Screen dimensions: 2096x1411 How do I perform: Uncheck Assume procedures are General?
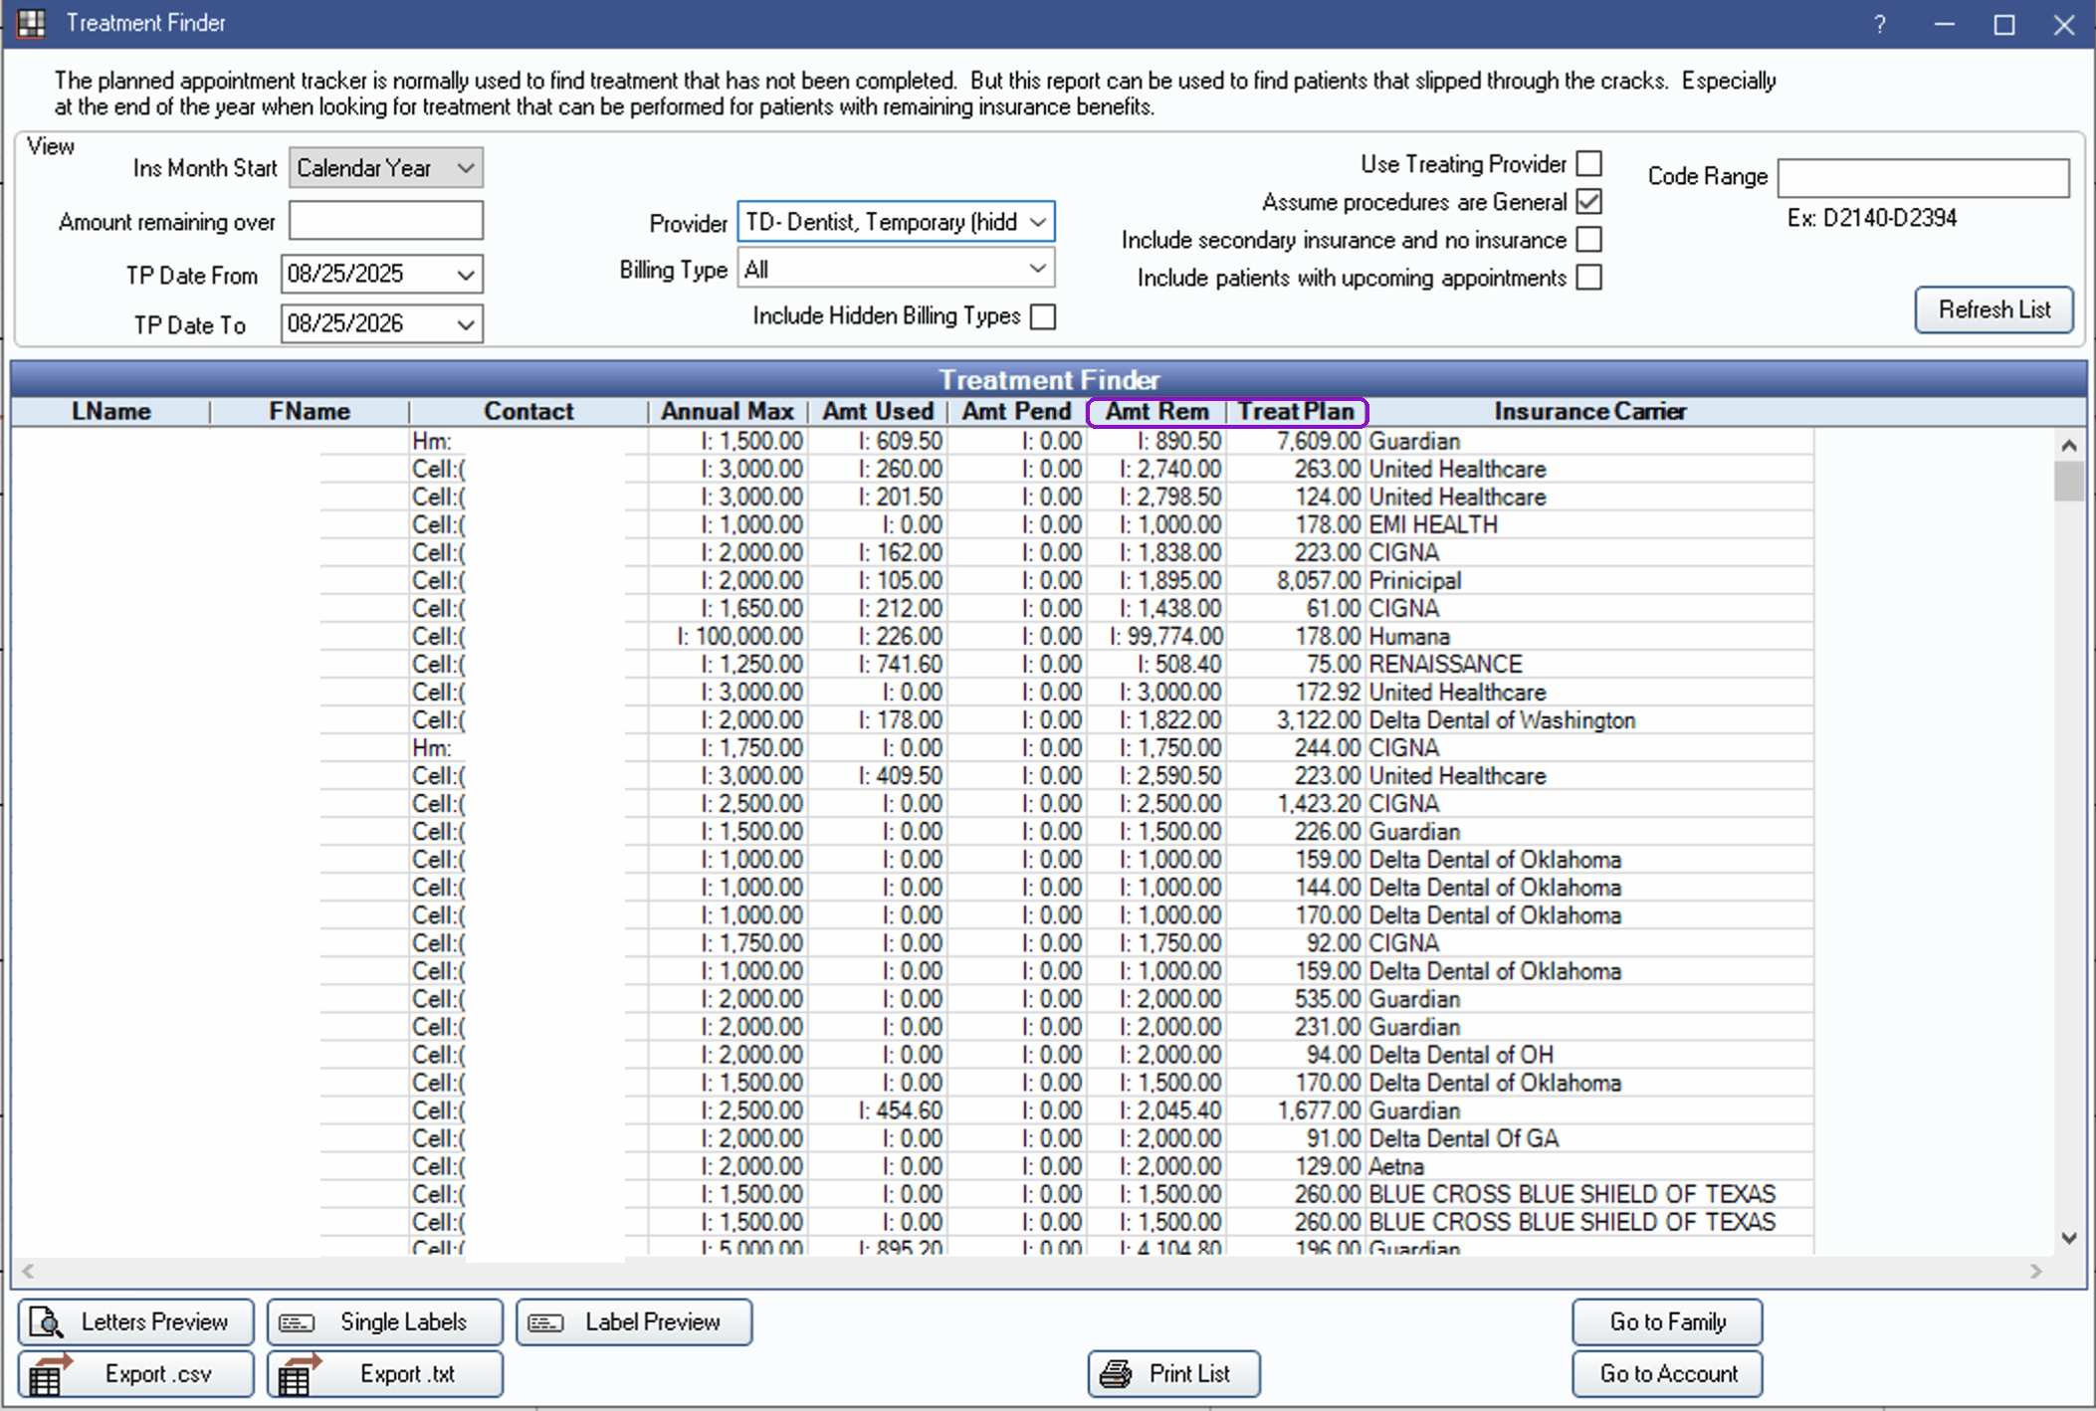pos(1589,201)
